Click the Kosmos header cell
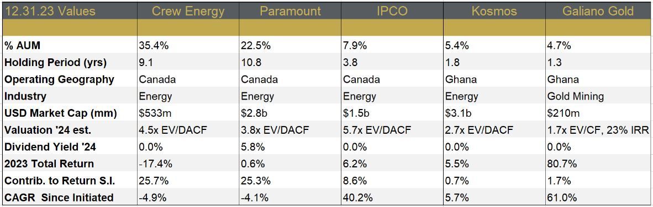This screenshot has height=207, width=653. [x=494, y=10]
